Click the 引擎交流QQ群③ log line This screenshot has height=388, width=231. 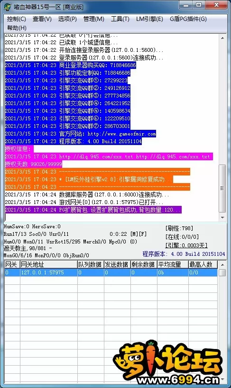pos(68,96)
